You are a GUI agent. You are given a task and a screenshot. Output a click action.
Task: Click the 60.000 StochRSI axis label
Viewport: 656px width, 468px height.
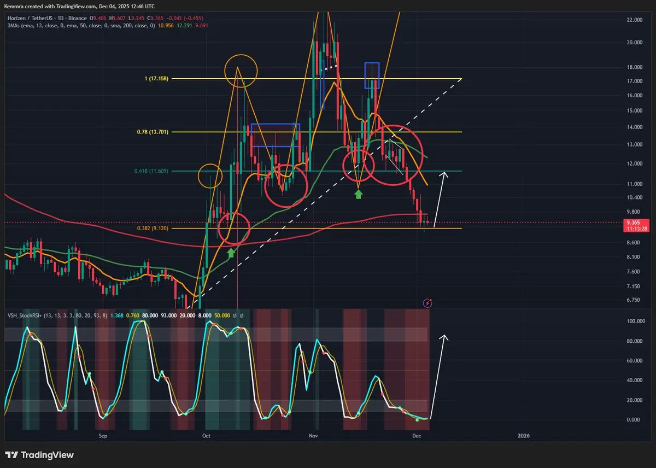[x=635, y=361]
